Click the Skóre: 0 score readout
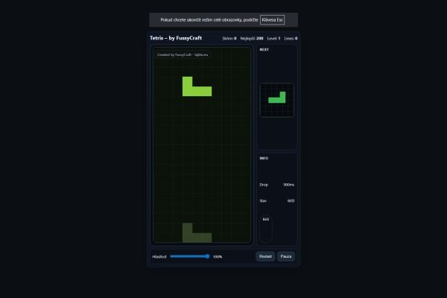The image size is (447, 298). (229, 39)
